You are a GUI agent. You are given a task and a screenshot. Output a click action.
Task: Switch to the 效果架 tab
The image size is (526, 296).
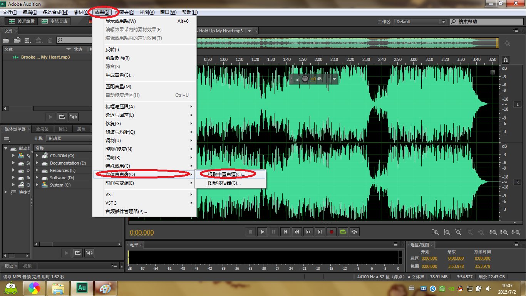click(42, 129)
